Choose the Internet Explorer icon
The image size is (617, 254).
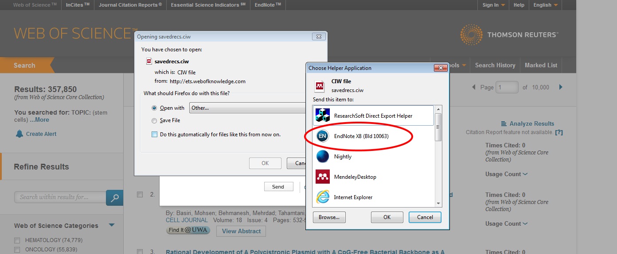pyautogui.click(x=323, y=197)
